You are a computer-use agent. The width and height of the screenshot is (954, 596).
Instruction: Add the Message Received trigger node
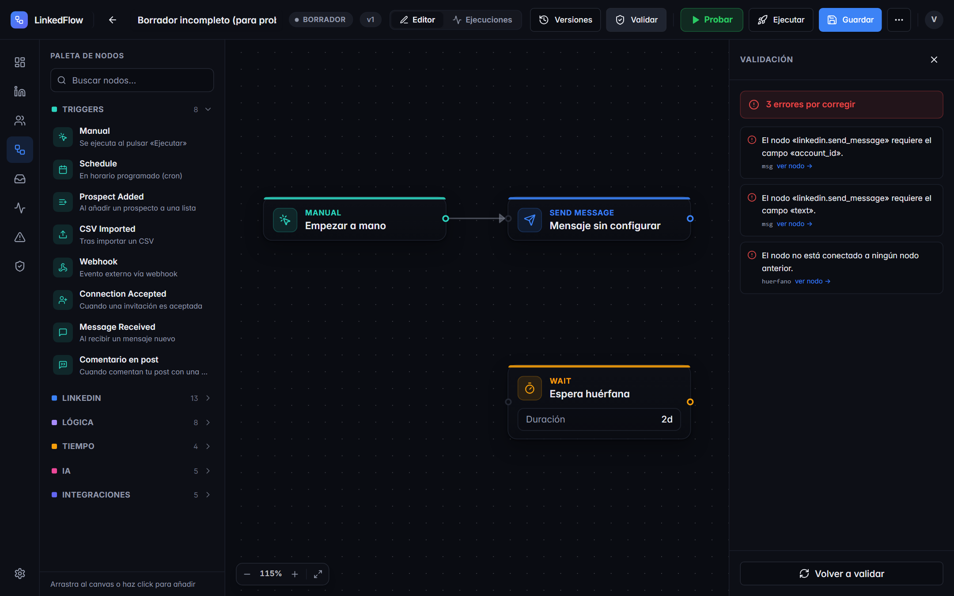click(132, 333)
